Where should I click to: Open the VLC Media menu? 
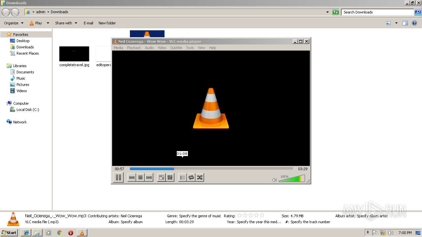(x=118, y=48)
